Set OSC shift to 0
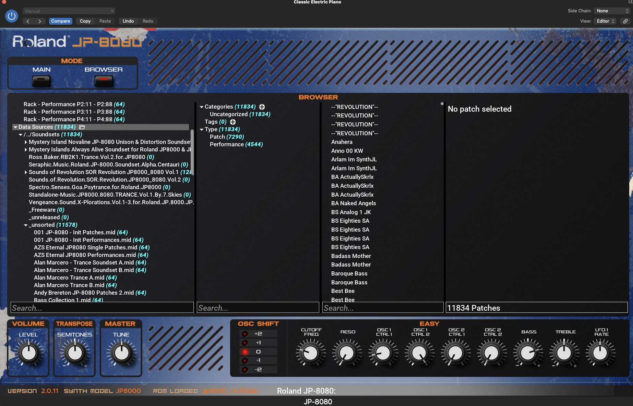633x406 pixels. point(258,352)
